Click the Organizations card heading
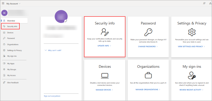Viewport: 212px width, 101px height. (x=148, y=66)
